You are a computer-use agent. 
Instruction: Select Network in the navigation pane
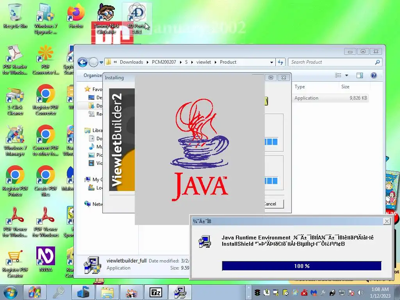point(93,204)
